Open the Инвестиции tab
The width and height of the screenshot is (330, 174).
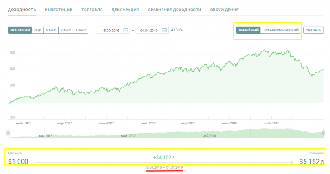click(59, 10)
